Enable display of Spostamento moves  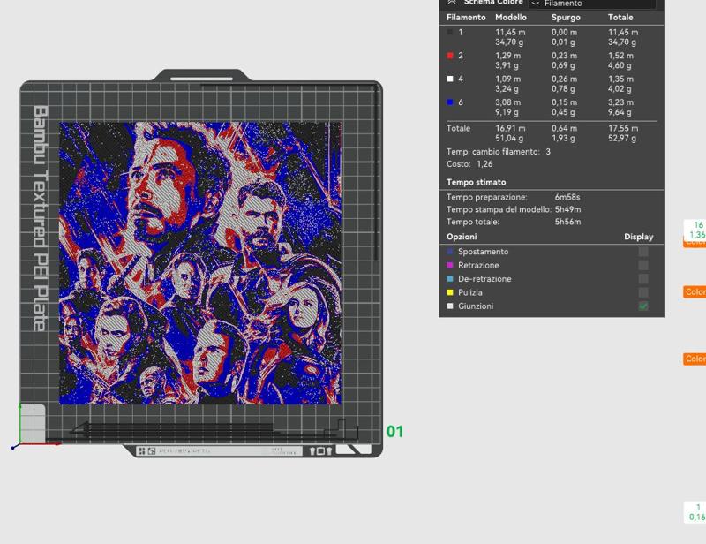[x=643, y=252]
